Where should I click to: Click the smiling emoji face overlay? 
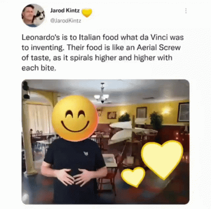pos(75,118)
